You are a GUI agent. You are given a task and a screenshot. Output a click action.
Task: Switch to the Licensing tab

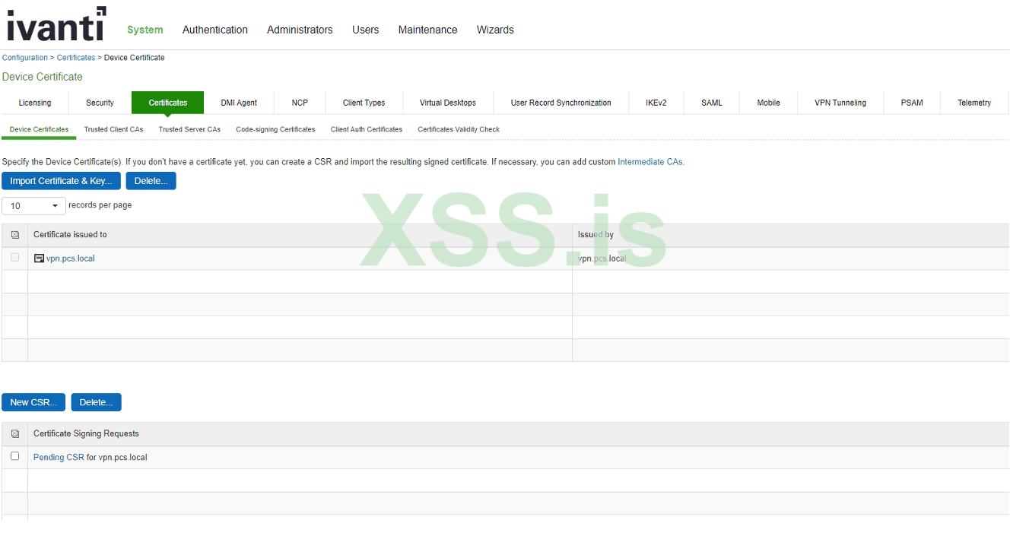click(35, 103)
